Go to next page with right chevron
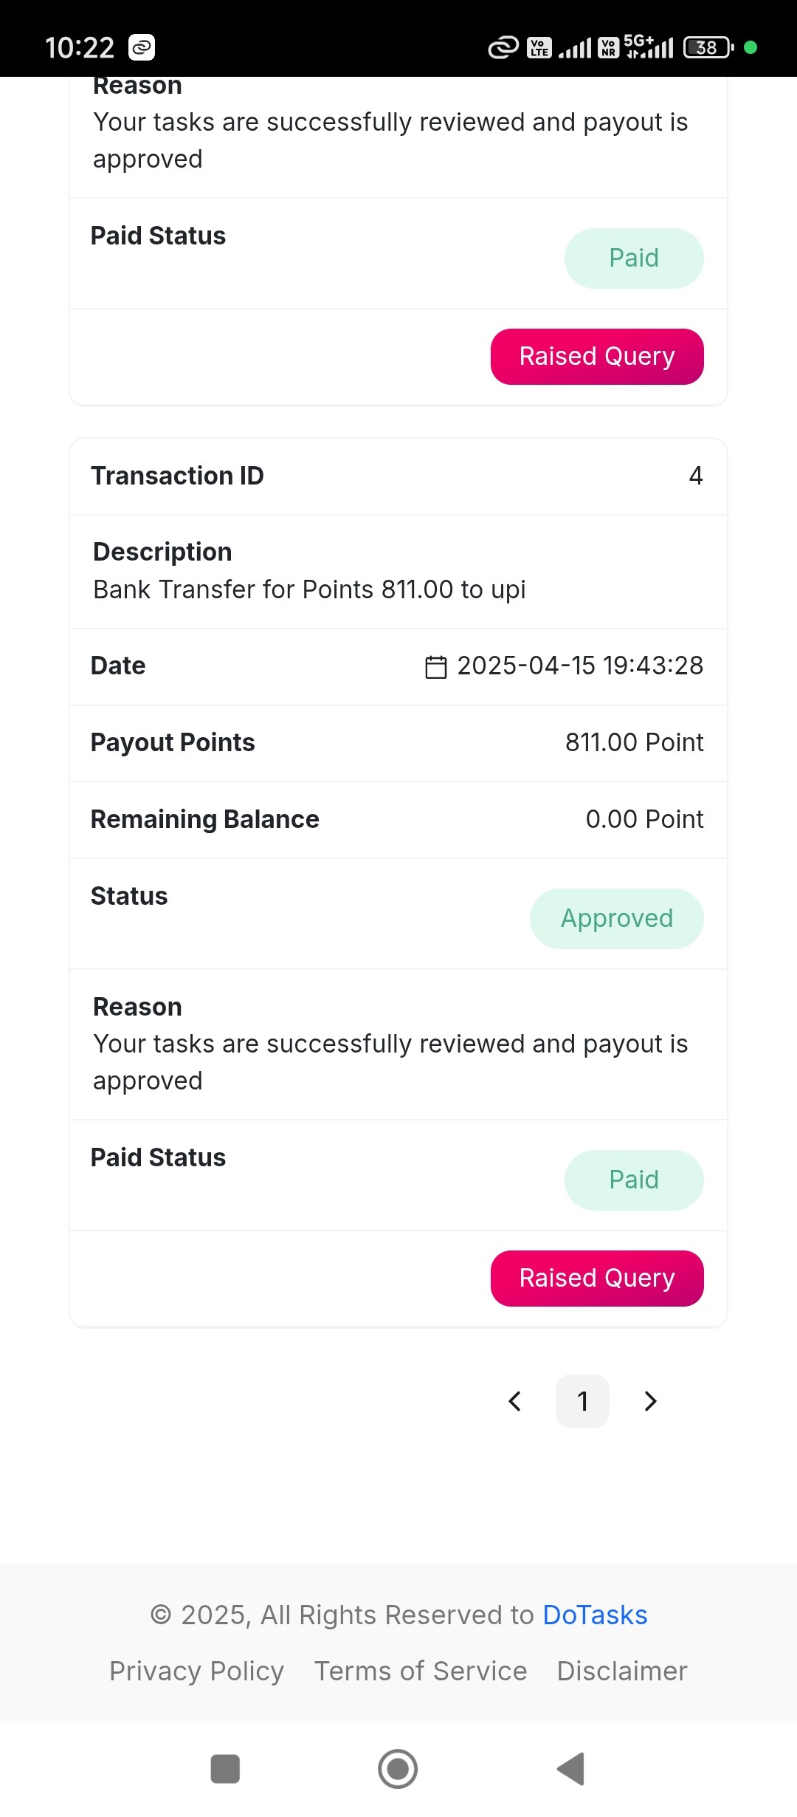This screenshot has height=1817, width=797. (650, 1401)
